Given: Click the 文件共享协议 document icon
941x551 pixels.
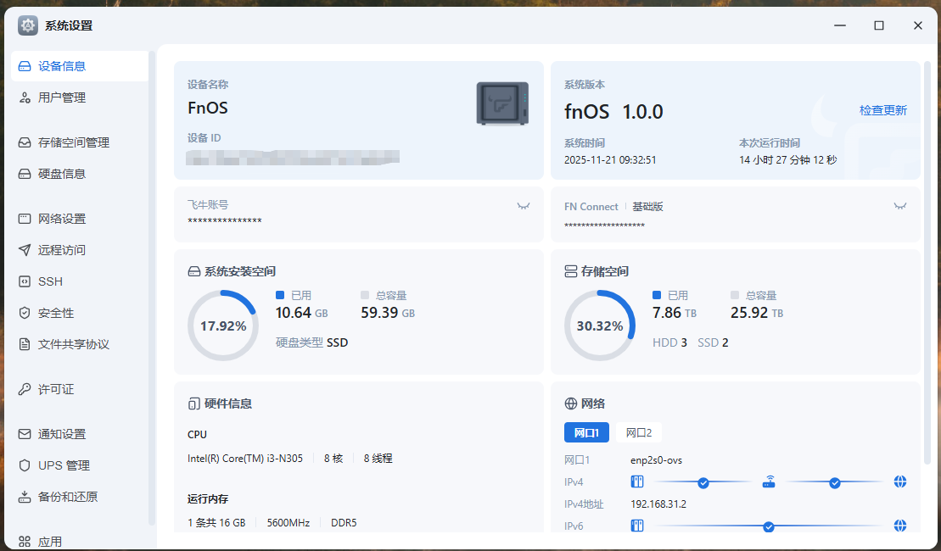Looking at the screenshot, I should tap(25, 344).
